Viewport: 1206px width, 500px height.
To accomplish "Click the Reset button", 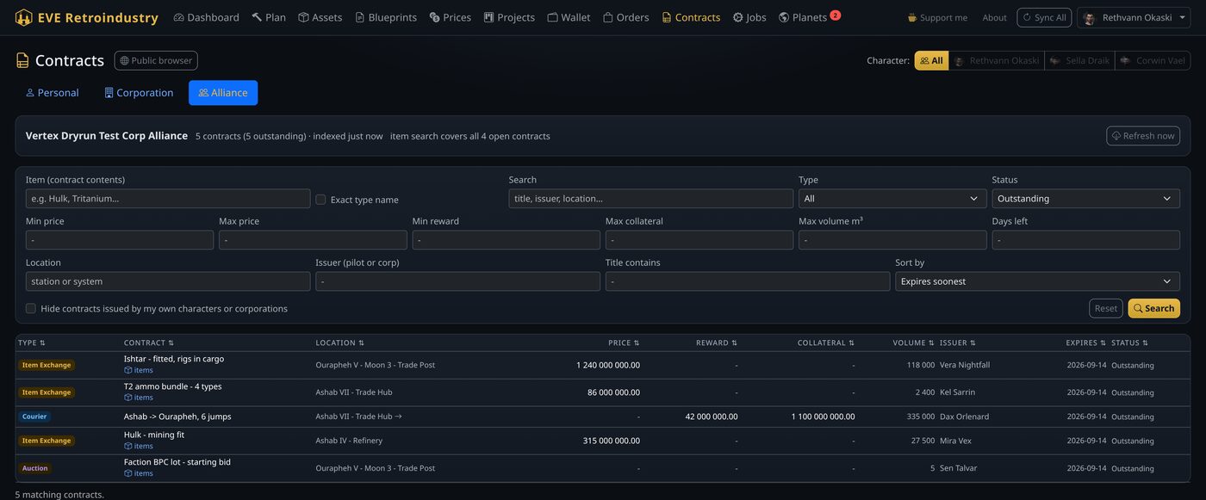I will (1106, 308).
